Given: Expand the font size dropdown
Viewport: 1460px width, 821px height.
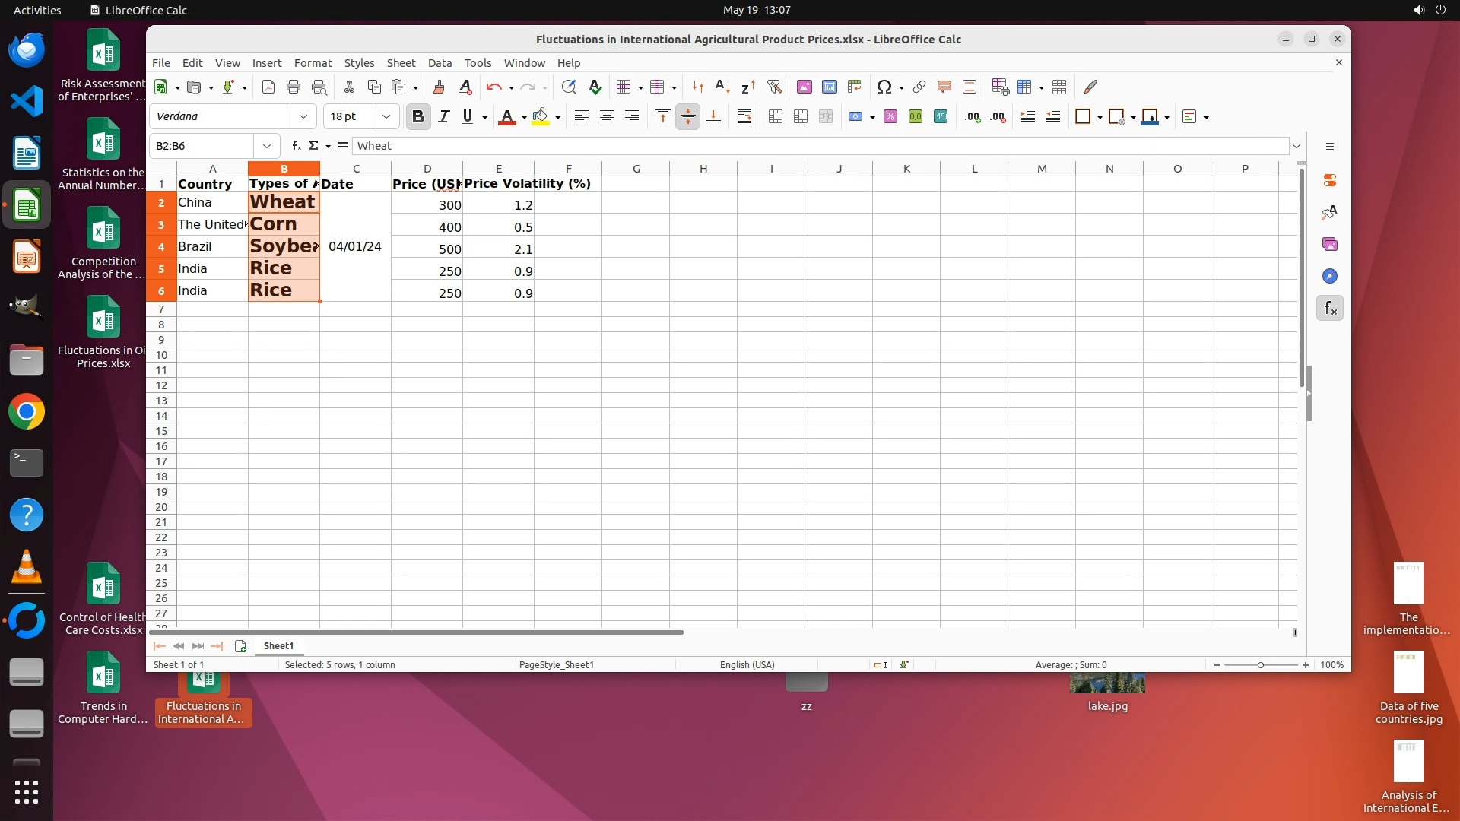Looking at the screenshot, I should (386, 116).
